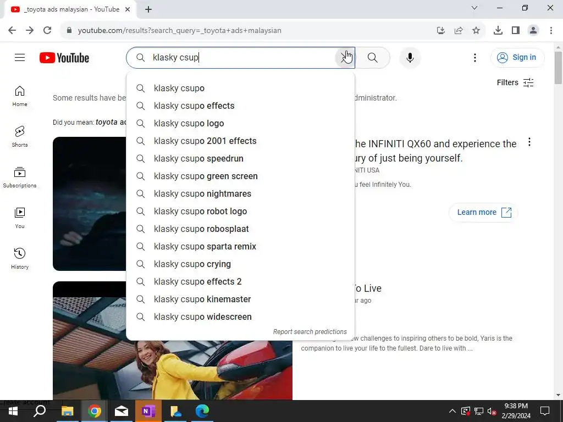Open Subscriptions in the sidebar

tap(20, 177)
